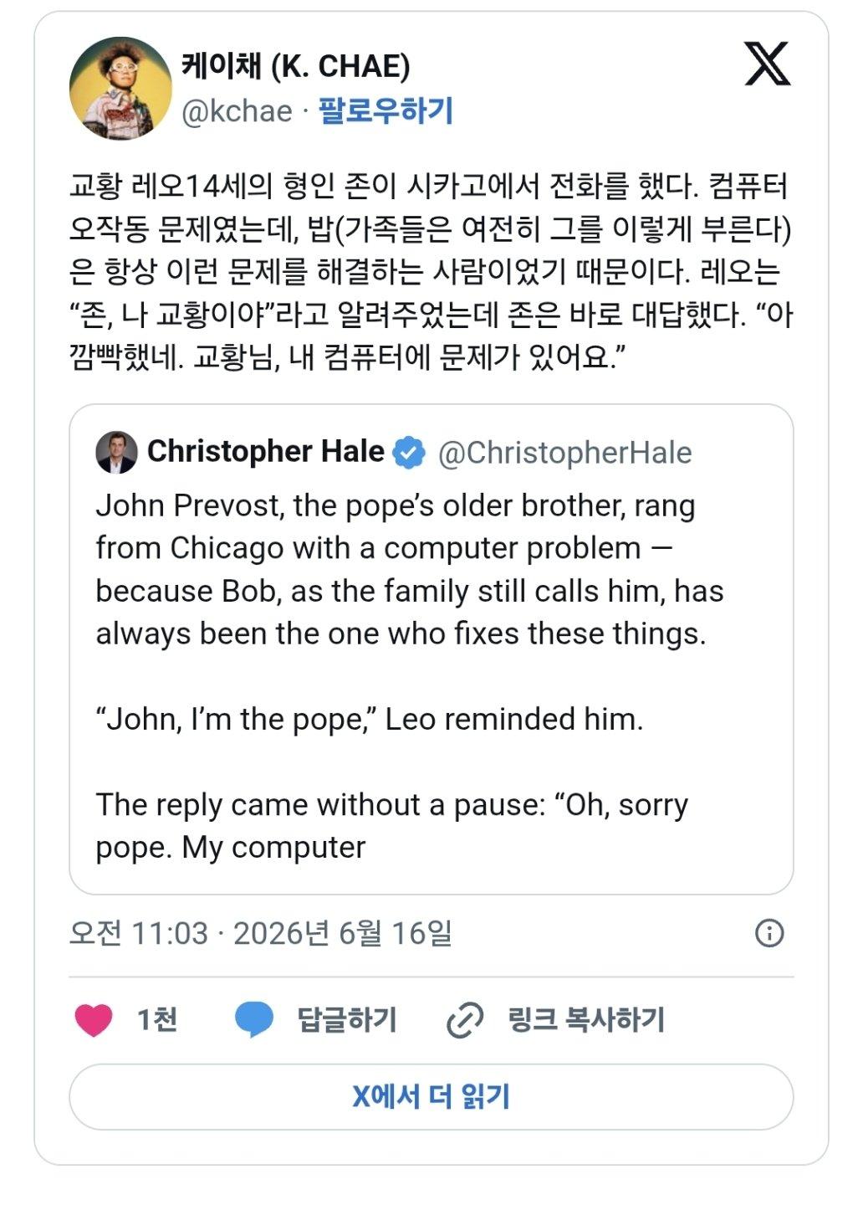Click the chain link copy icon
This screenshot has width=863, height=1205.
(465, 1019)
